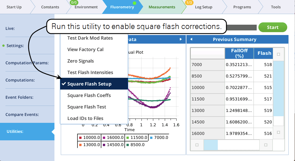Click the table's vertical scrollbar thumb
Viewport: 295px width, 161px height.
click(279, 88)
